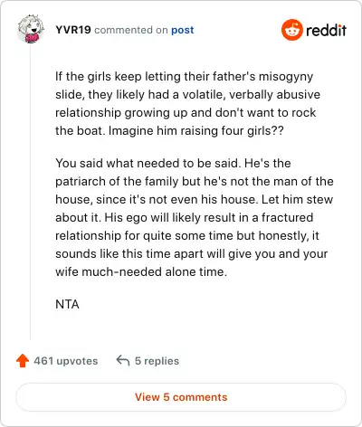
Task: Click 'Imagine him raising four girls??' sentence
Action: 196,131
